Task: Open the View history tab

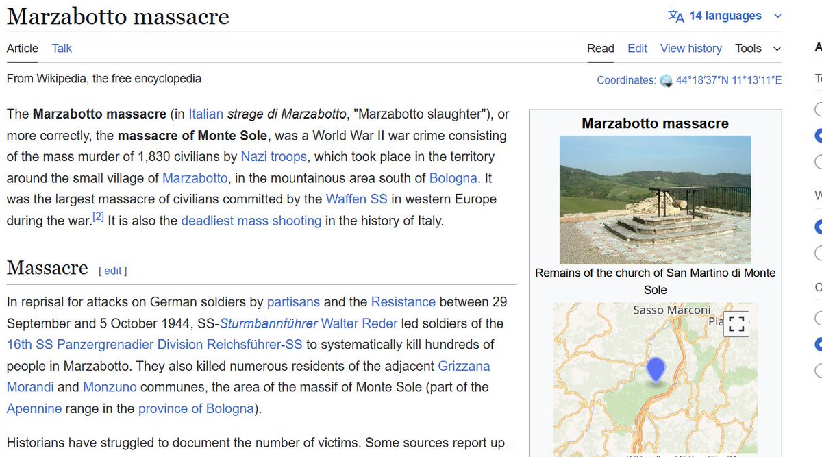Action: tap(691, 48)
